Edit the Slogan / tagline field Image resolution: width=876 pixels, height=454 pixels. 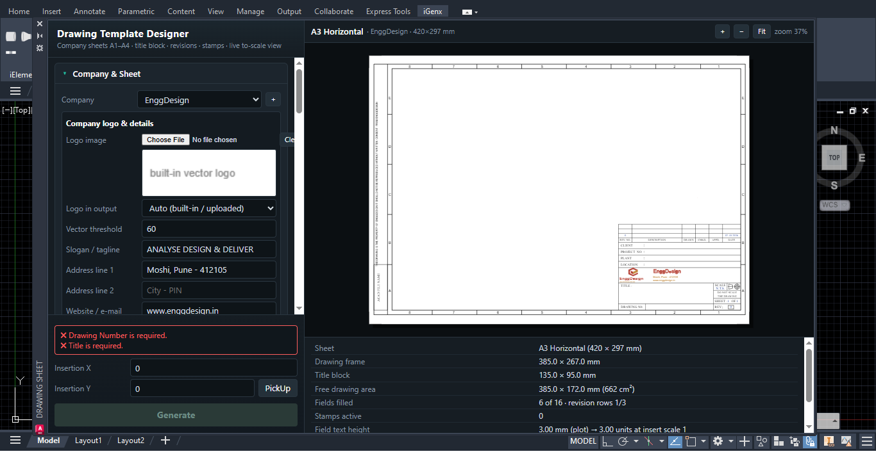coord(209,249)
